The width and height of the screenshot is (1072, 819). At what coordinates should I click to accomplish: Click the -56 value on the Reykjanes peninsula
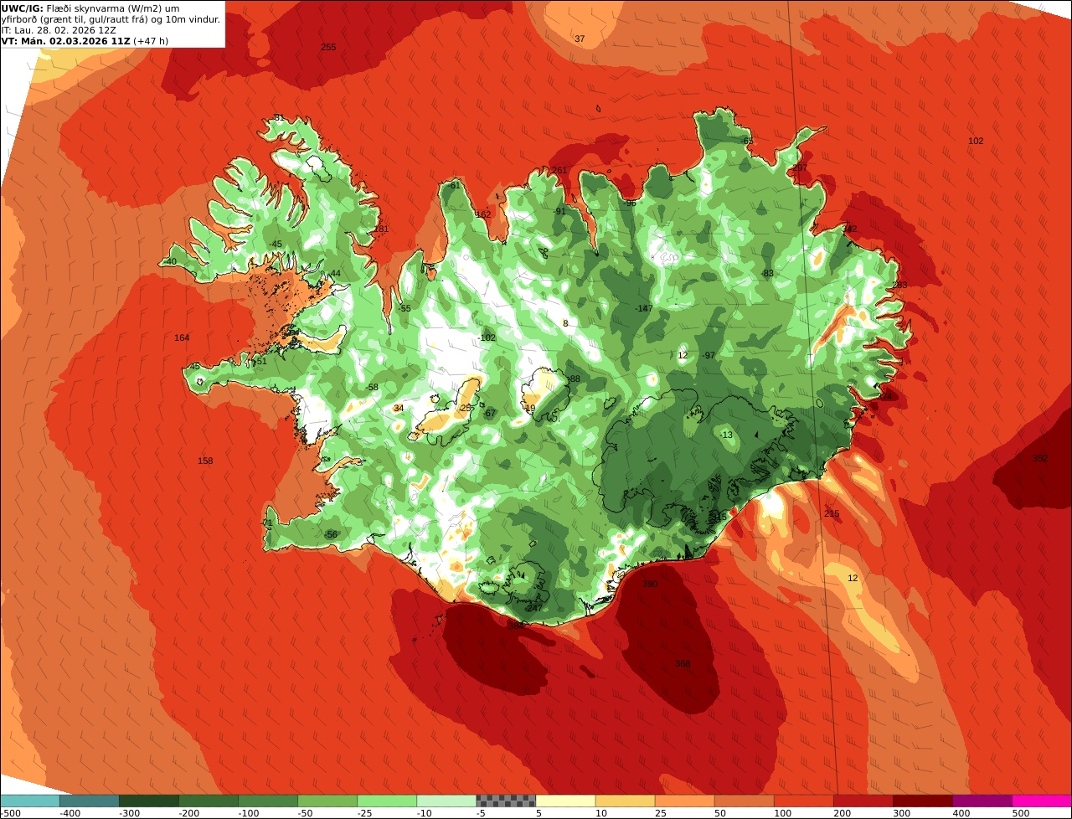[330, 534]
